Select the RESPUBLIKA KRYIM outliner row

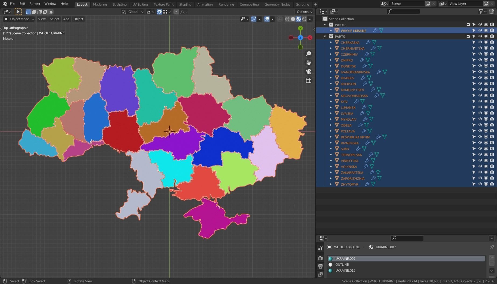407,137
